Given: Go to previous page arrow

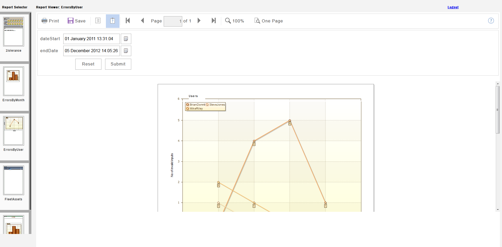Looking at the screenshot, I should click(x=142, y=21).
